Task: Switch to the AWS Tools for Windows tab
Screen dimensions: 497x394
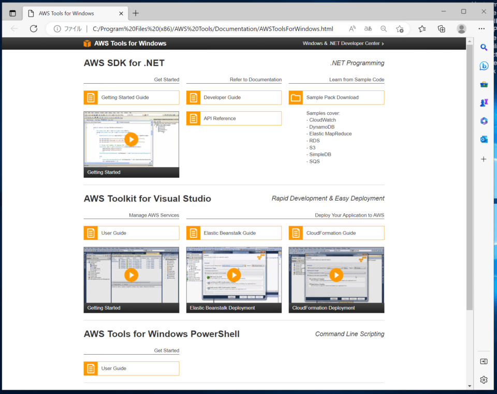Action: coord(67,13)
